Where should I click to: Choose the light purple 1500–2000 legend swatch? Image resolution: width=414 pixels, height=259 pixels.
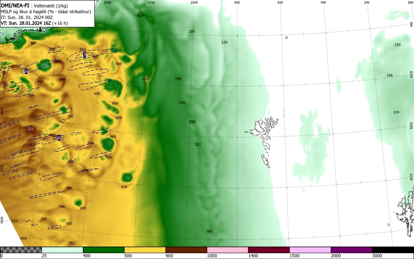pos(310,250)
